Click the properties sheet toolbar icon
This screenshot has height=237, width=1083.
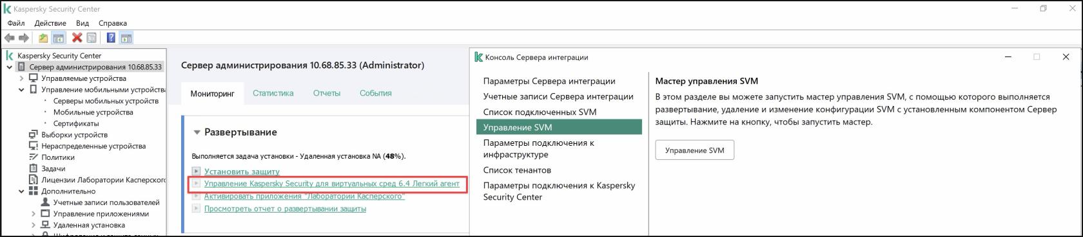click(x=92, y=38)
